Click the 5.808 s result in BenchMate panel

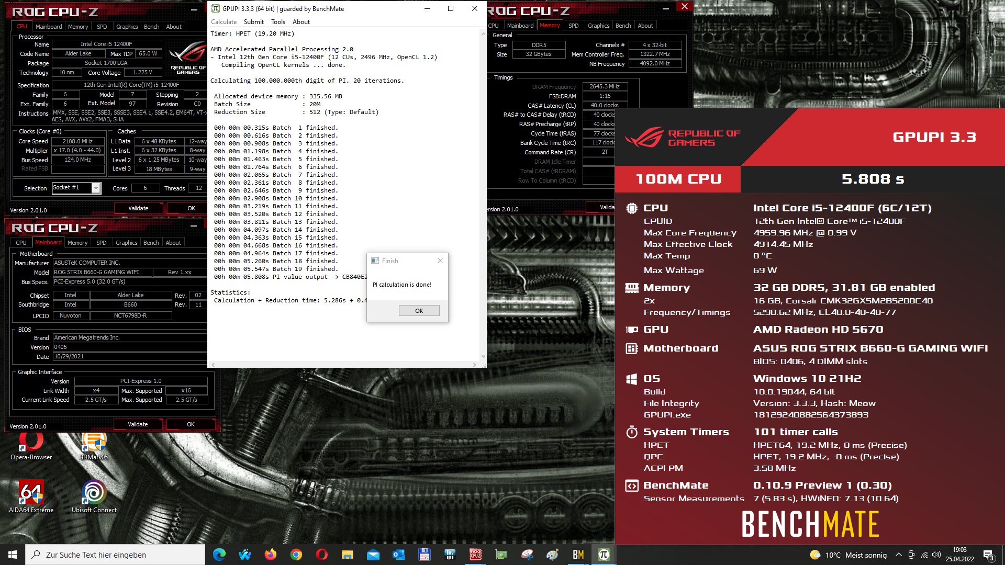click(873, 179)
